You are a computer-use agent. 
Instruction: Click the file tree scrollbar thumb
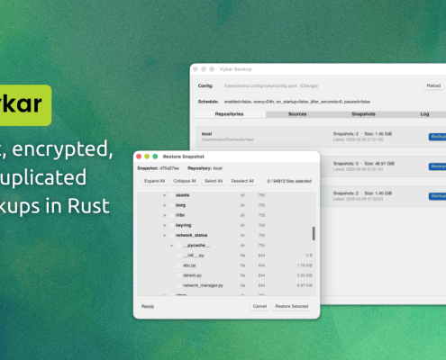pyautogui.click(x=314, y=233)
